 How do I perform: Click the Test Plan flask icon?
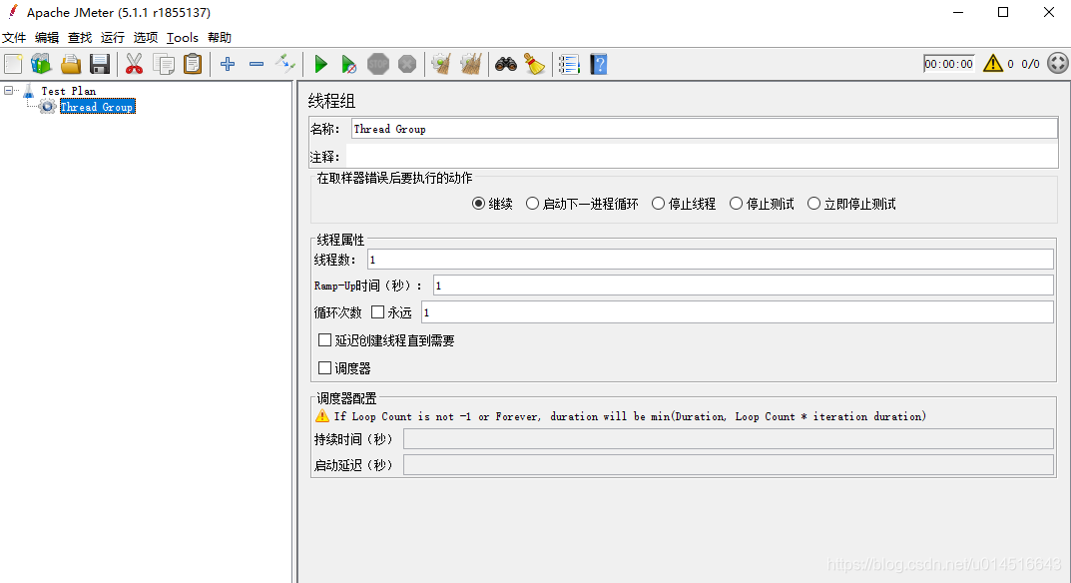coord(29,91)
